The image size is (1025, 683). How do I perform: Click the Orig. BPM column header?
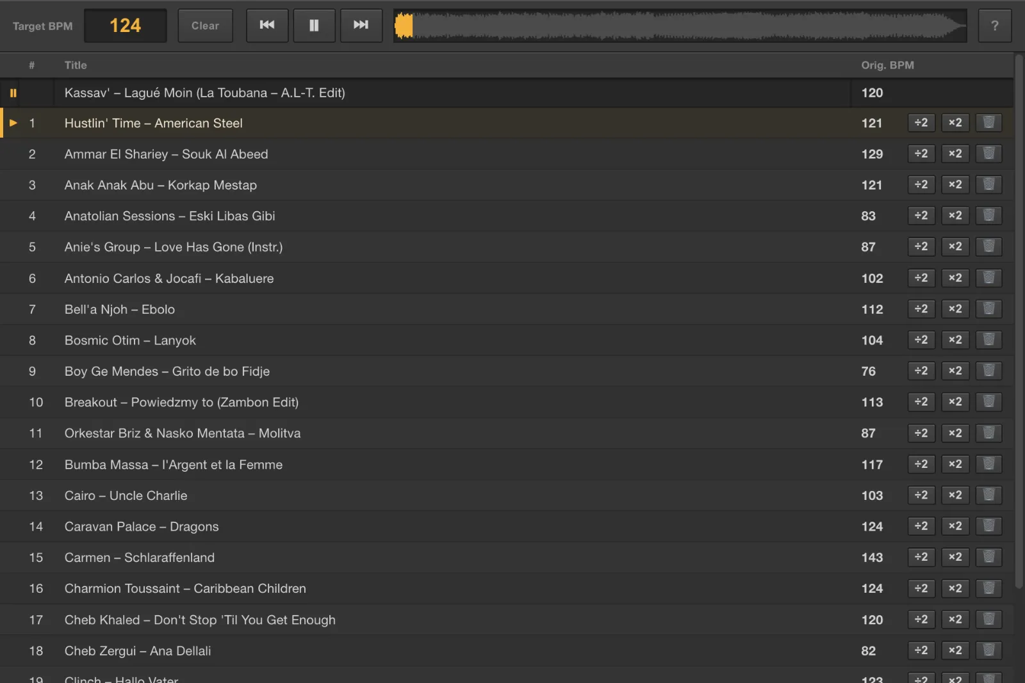(x=887, y=65)
